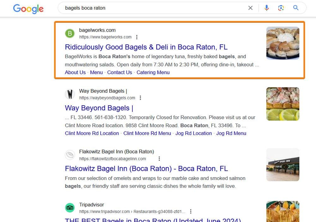Open Google Lens image search

pos(281,8)
